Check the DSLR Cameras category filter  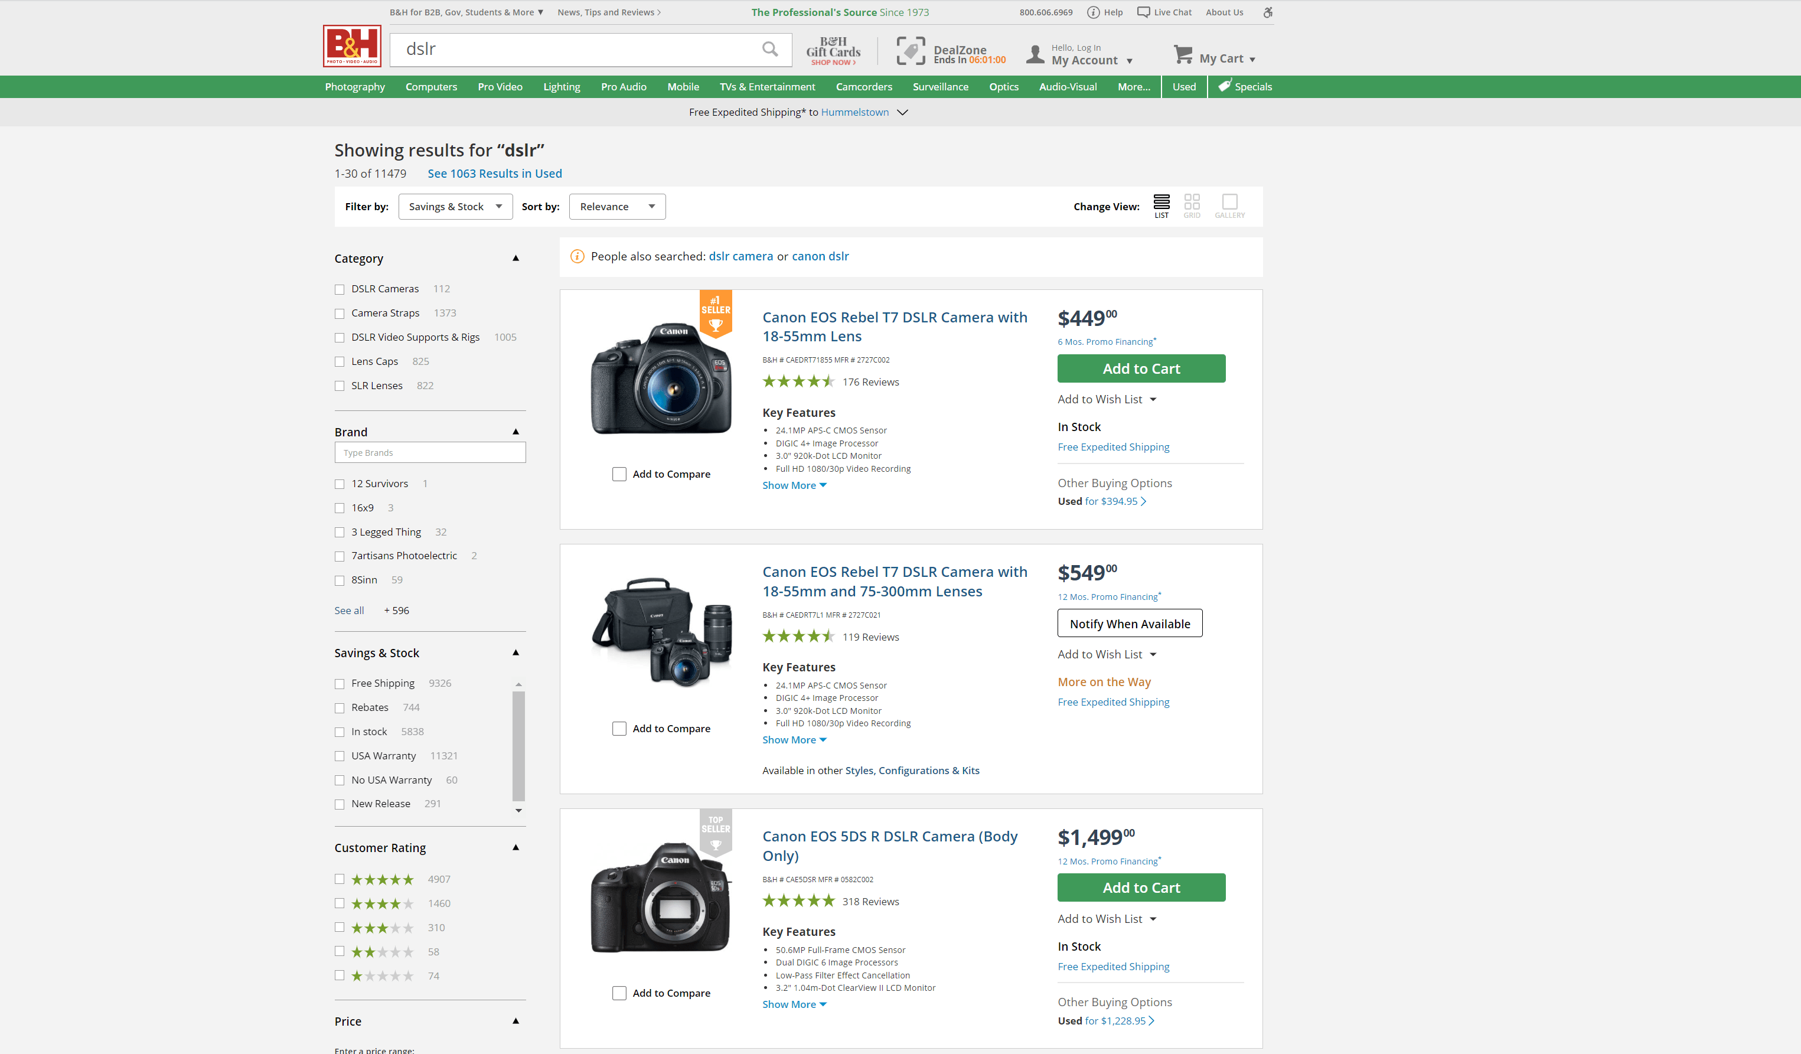point(340,289)
